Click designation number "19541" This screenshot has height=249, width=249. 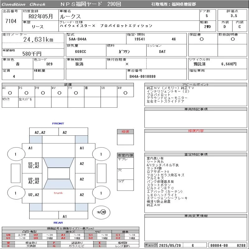139,39
